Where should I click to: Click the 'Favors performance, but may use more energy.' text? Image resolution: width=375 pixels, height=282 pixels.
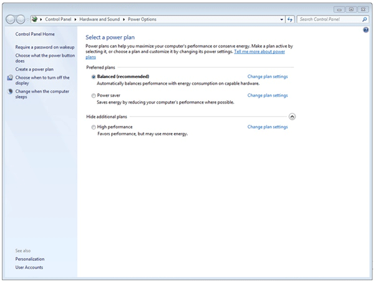coord(142,134)
